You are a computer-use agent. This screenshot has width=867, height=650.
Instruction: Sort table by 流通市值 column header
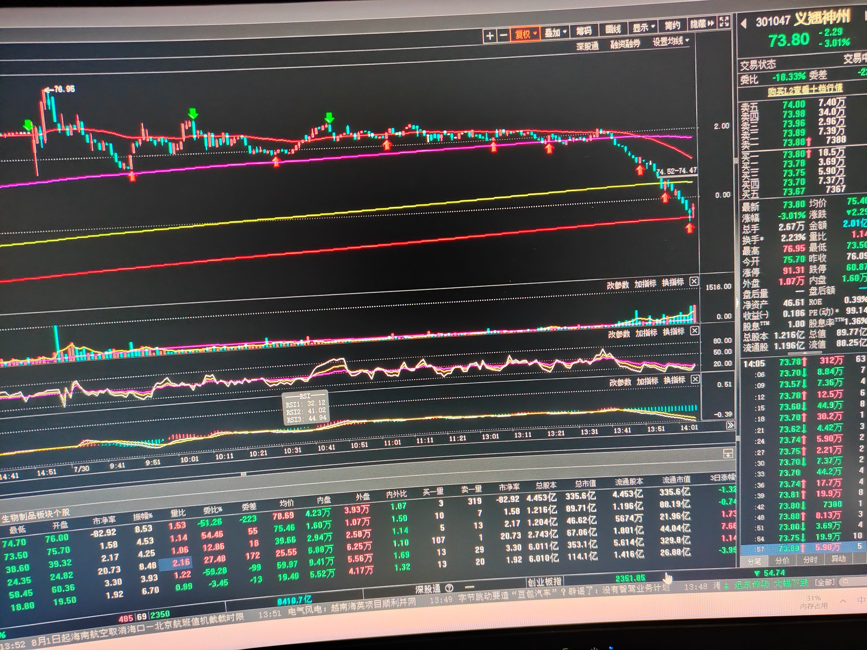(x=676, y=479)
